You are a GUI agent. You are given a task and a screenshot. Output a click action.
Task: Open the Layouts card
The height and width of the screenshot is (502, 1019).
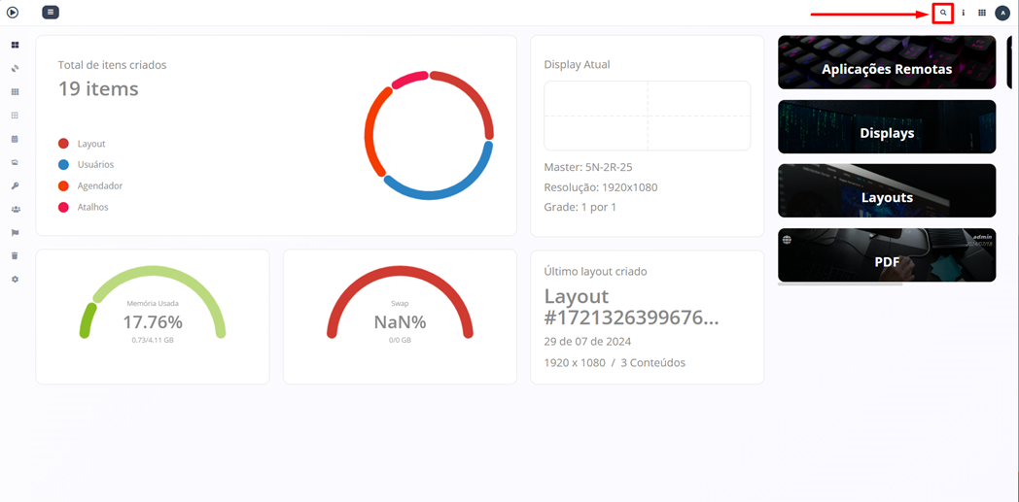pyautogui.click(x=886, y=191)
